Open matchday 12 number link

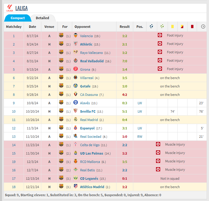click(14, 128)
